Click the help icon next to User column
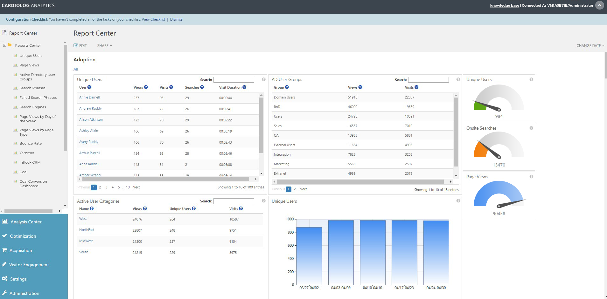Viewport: 607px width, 299px height. (89, 87)
